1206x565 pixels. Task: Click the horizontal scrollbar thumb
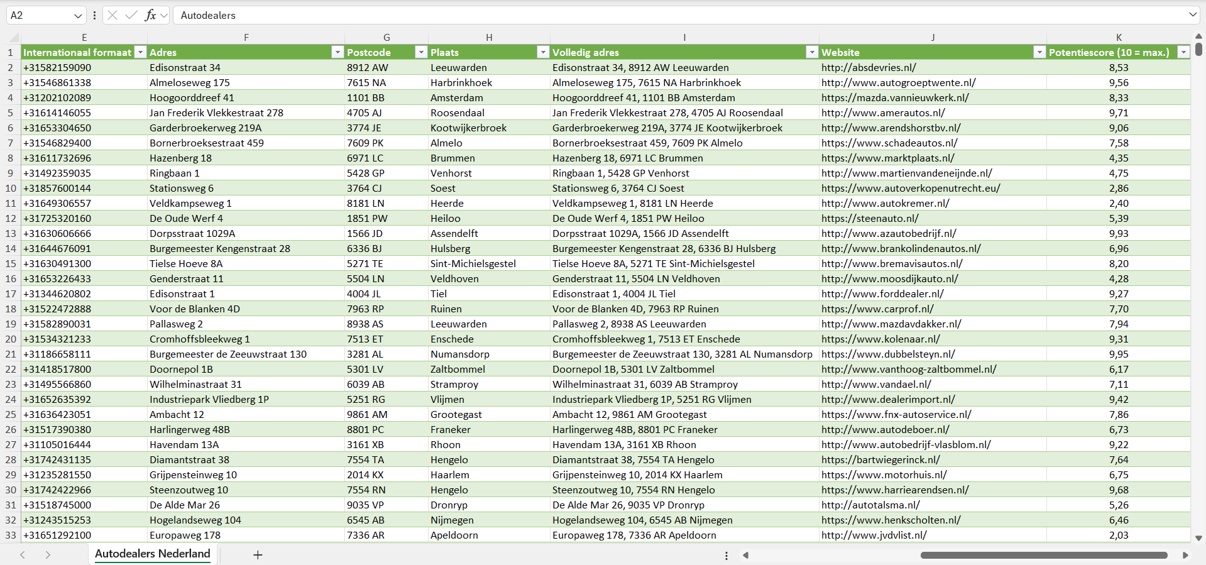point(1043,555)
